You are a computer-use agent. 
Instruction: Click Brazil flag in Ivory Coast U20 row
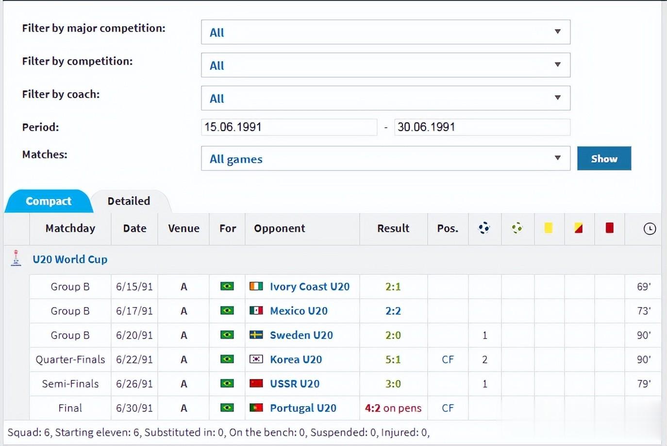point(227,286)
